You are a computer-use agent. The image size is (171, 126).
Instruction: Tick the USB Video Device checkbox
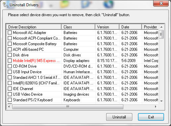pos(10,94)
